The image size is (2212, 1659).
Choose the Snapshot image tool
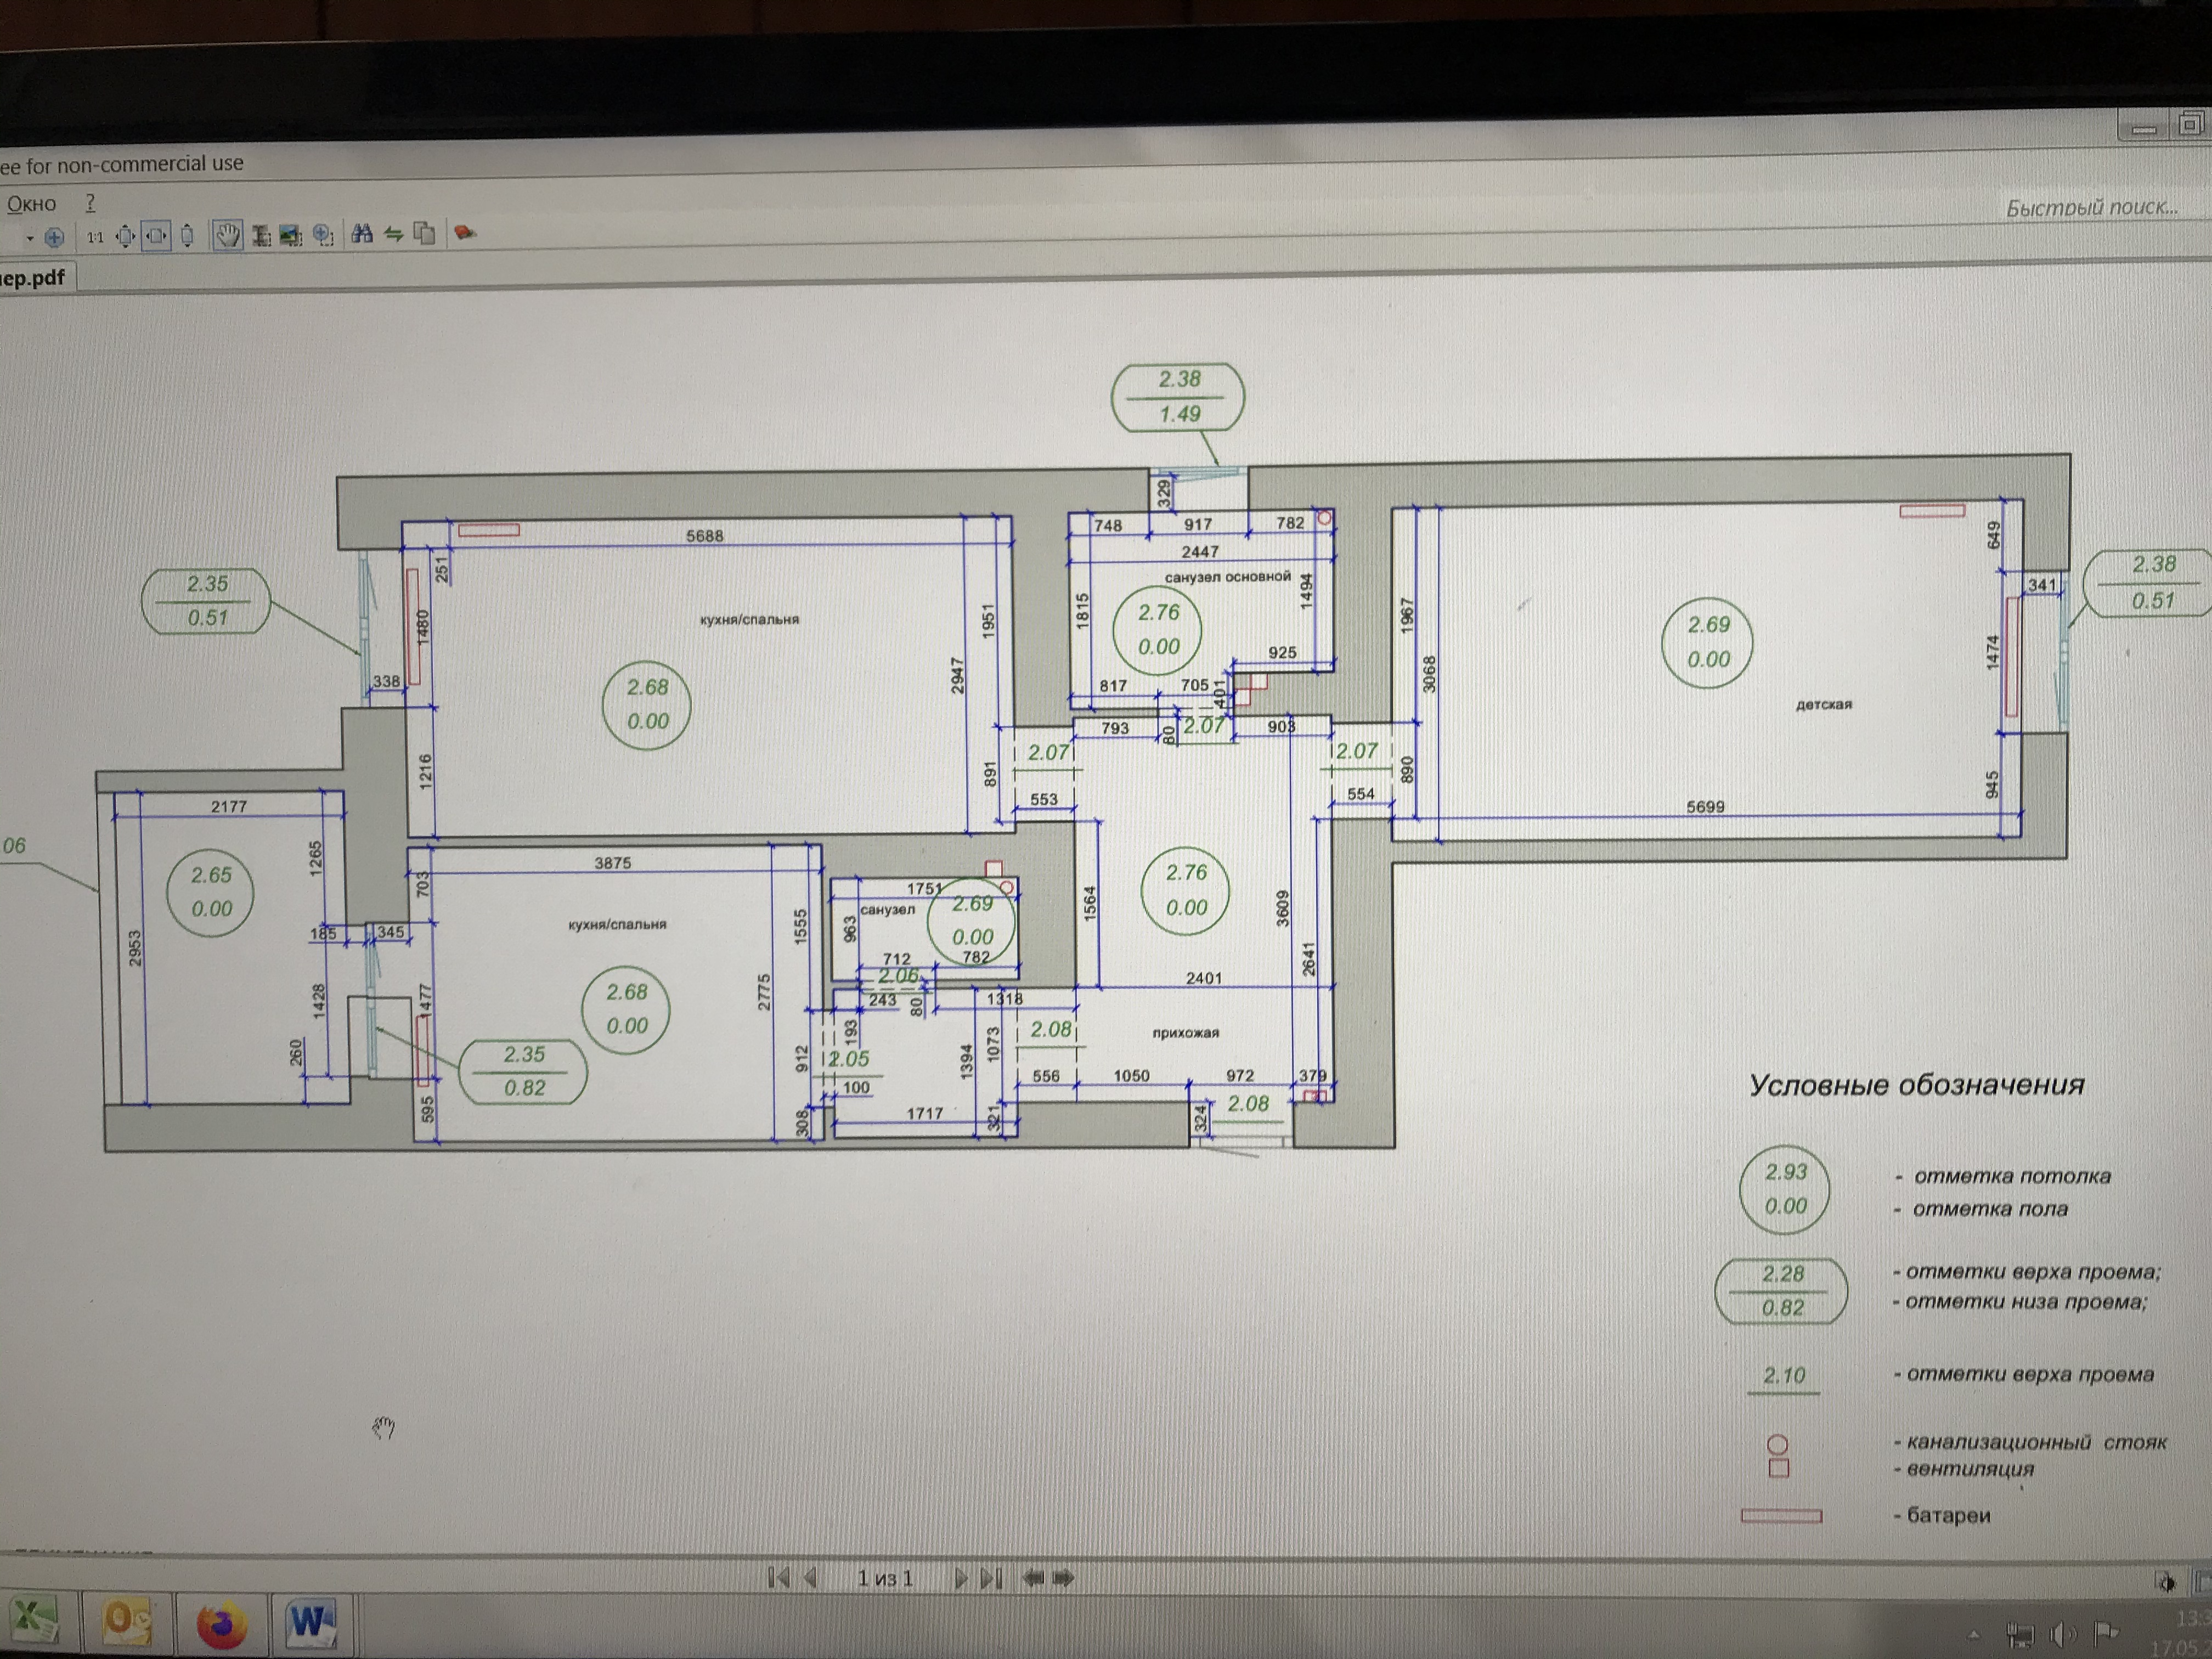[x=291, y=236]
